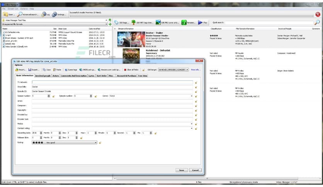Open the Help menu
The width and height of the screenshot is (323, 187).
pyautogui.click(x=32, y=9)
